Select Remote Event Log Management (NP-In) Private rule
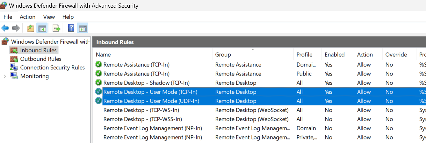This screenshot has width=426, height=143. coord(153,137)
